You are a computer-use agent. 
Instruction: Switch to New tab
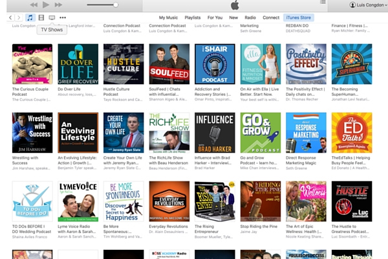click(233, 17)
